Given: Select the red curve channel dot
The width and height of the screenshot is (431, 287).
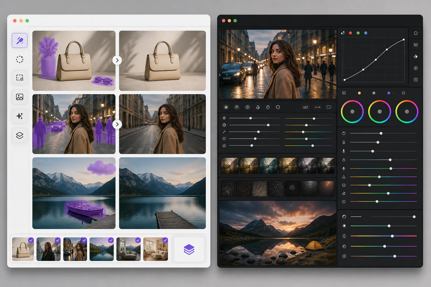Looking at the screenshot, I should (x=350, y=33).
